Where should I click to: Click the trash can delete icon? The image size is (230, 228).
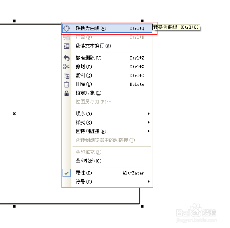[67, 85]
